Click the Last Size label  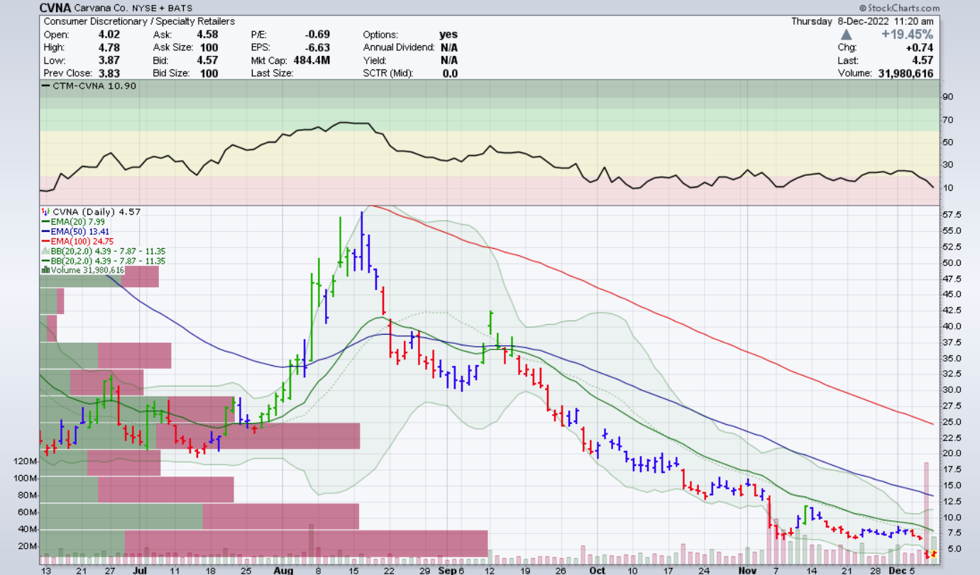tap(272, 73)
